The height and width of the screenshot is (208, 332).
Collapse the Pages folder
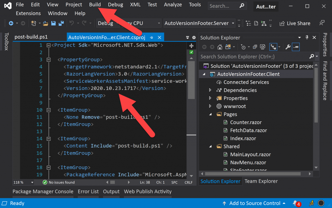210,114
